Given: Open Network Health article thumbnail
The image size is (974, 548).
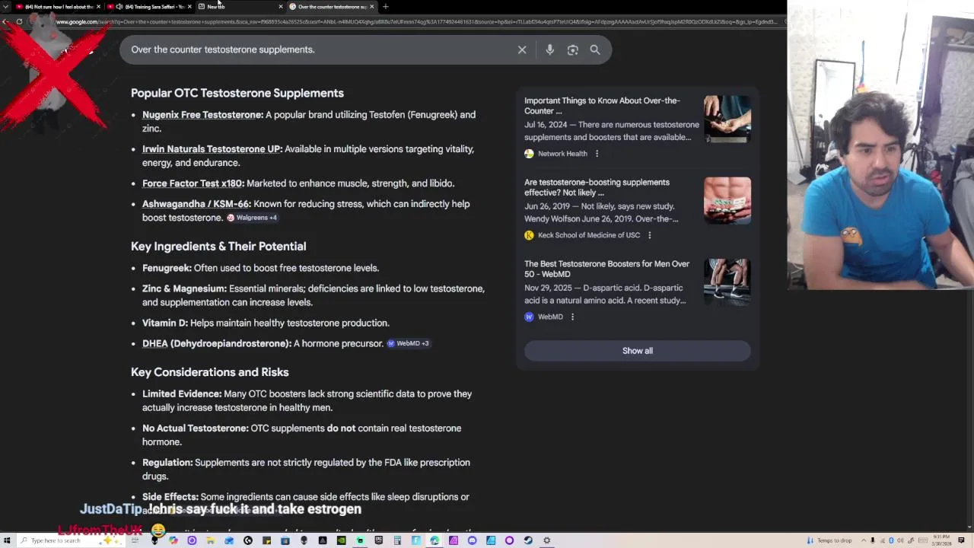Looking at the screenshot, I should point(727,119).
